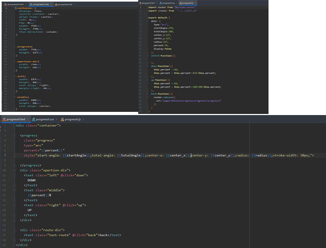Close progressII.hml tab in bottom editor
The height and width of the screenshot is (248, 326).
click(x=27, y=119)
